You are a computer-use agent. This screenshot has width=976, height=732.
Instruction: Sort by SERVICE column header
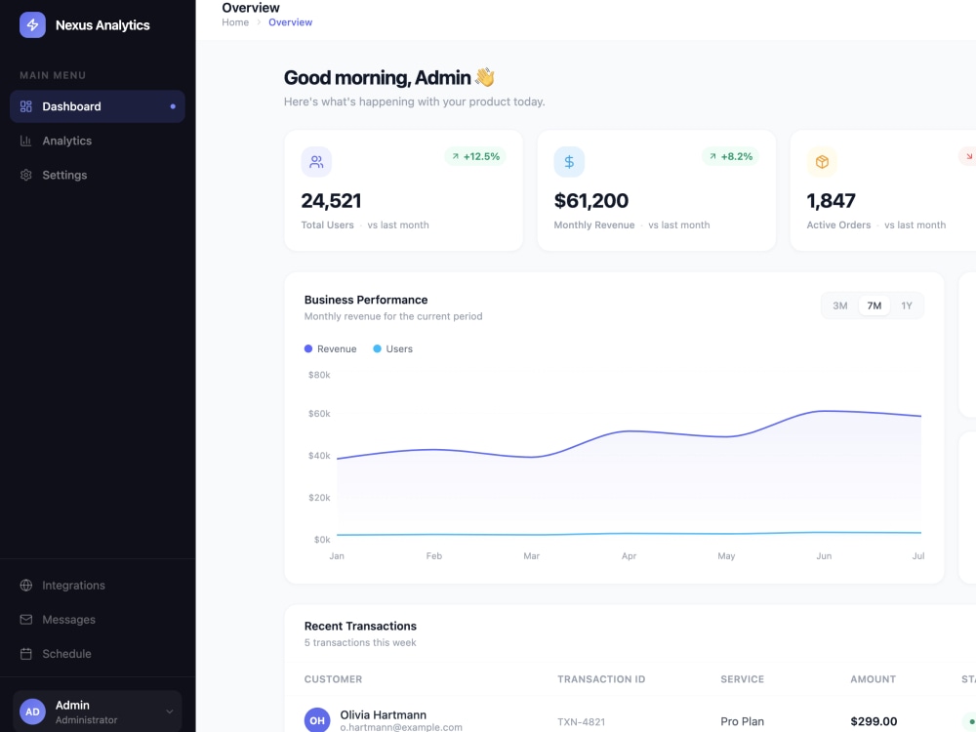point(742,679)
